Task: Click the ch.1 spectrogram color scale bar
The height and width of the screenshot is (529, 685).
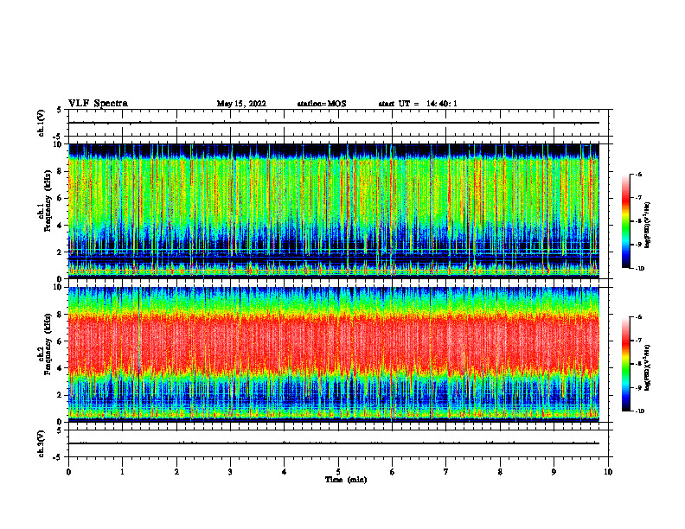Action: coord(626,221)
